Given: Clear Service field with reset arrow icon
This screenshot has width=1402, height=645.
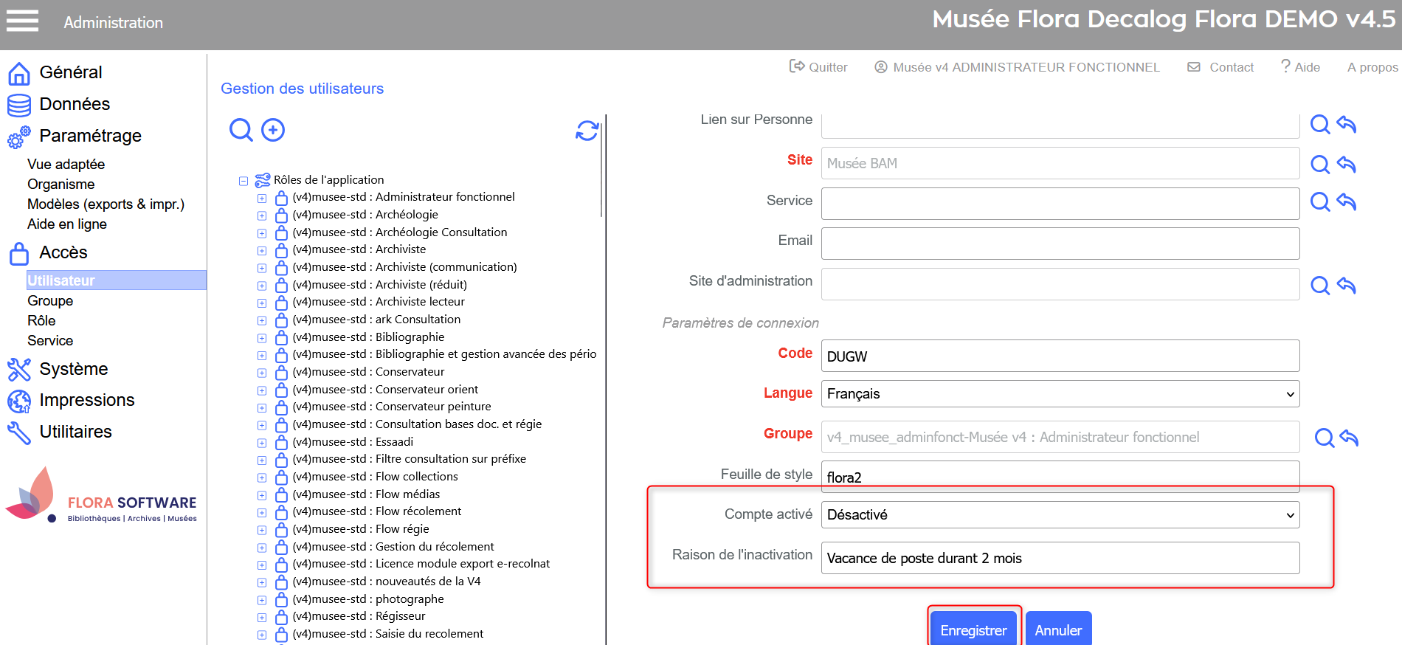Looking at the screenshot, I should tap(1347, 201).
